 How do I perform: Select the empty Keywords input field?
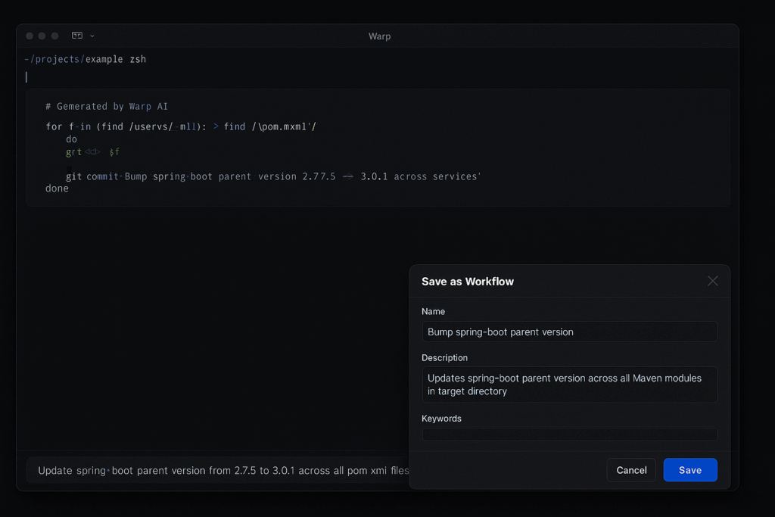(569, 434)
